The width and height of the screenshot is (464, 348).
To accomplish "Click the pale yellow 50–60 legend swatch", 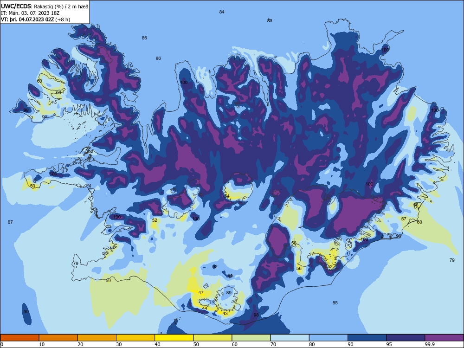I will click(x=213, y=338).
